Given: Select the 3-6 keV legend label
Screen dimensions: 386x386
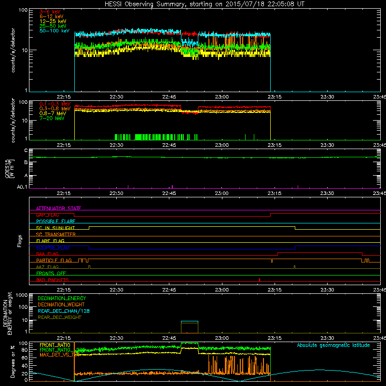Looking at the screenshot, I should (50, 12).
